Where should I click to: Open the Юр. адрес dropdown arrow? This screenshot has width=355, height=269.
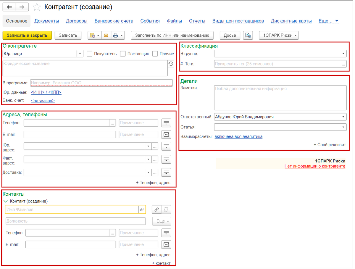pyautogui.click(x=148, y=146)
